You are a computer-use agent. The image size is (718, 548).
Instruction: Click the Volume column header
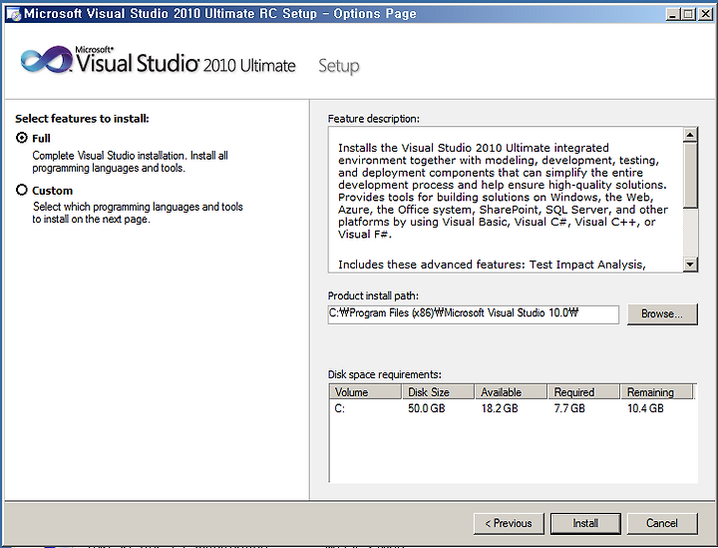[365, 392]
